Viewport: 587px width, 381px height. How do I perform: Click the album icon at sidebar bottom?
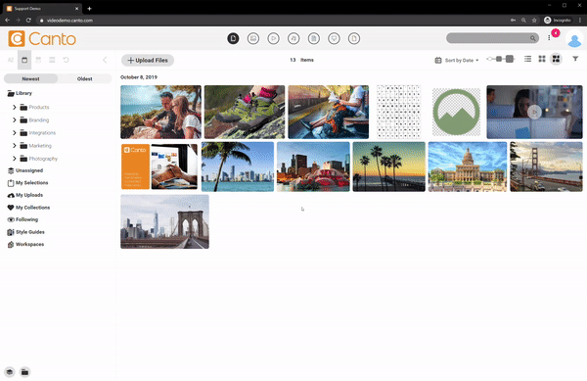(10, 372)
